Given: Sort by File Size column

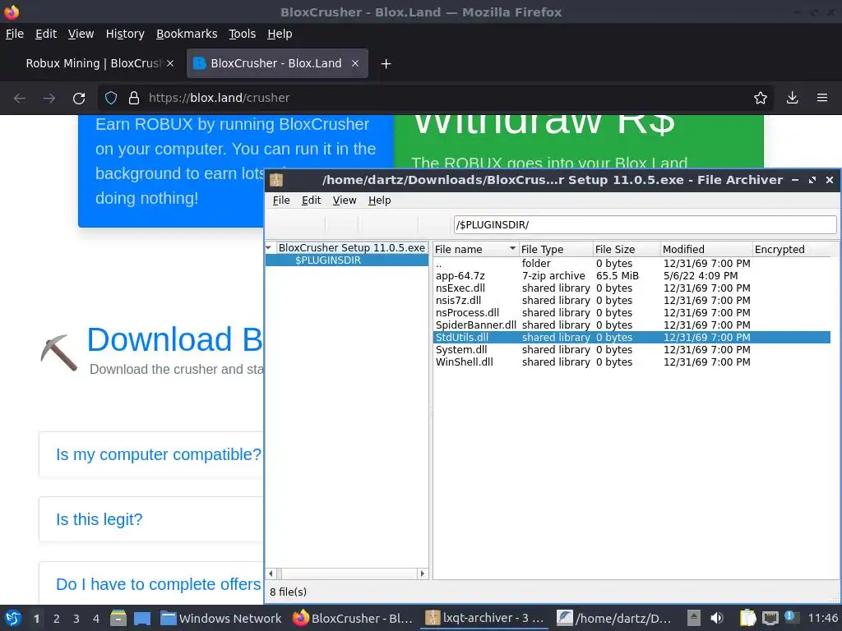Looking at the screenshot, I should click(x=626, y=250).
